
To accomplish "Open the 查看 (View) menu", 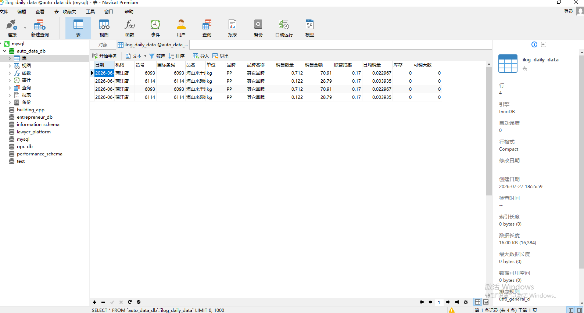I will coord(40,12).
